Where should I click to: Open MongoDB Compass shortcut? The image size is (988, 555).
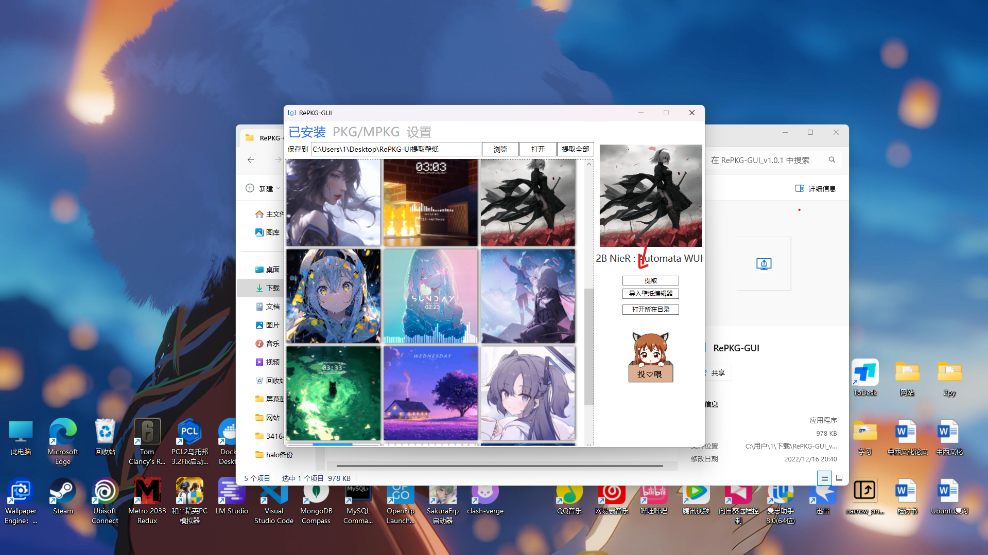pyautogui.click(x=316, y=504)
